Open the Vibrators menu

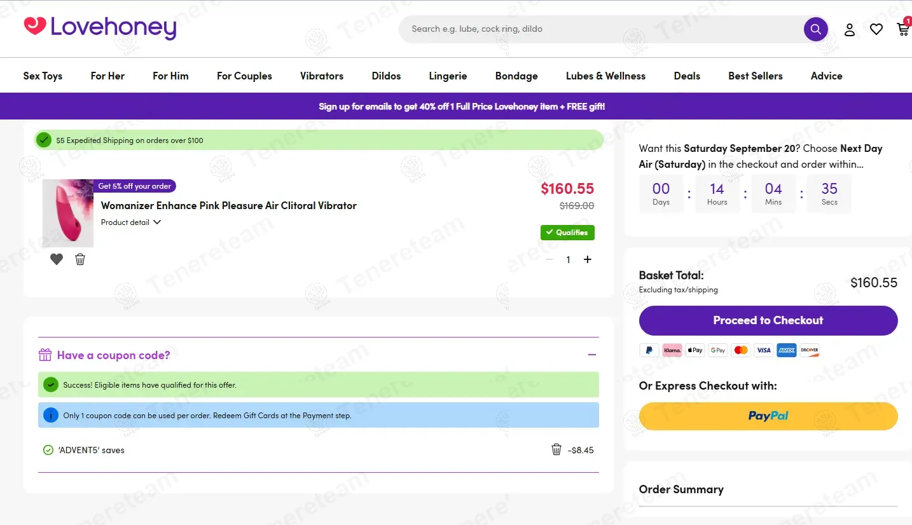click(x=322, y=76)
